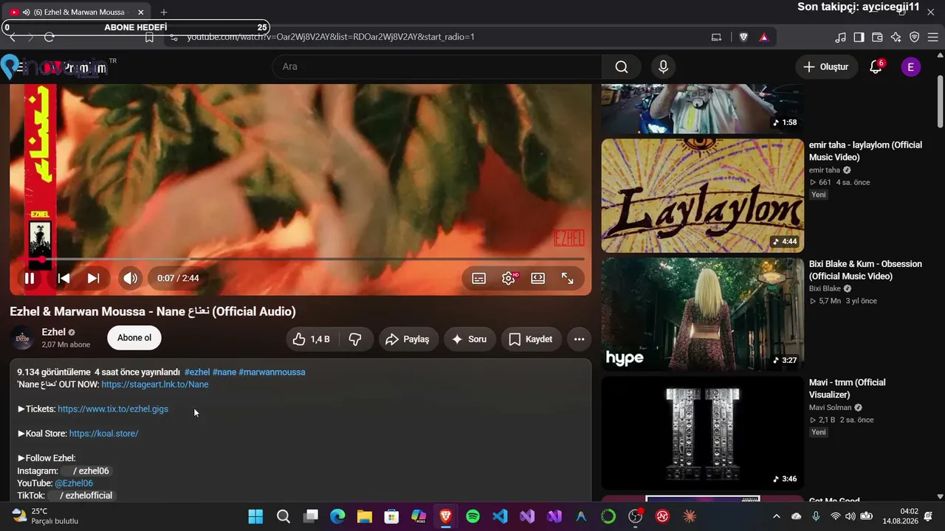Pause the playing video
This screenshot has width=945, height=531.
[30, 278]
